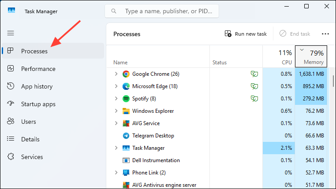Image resolution: width=336 pixels, height=189 pixels.
Task: Click the AVG Service icon
Action: click(126, 123)
